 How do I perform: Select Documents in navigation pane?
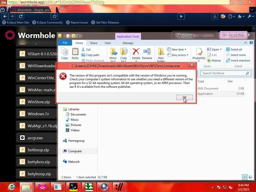coord(76,114)
